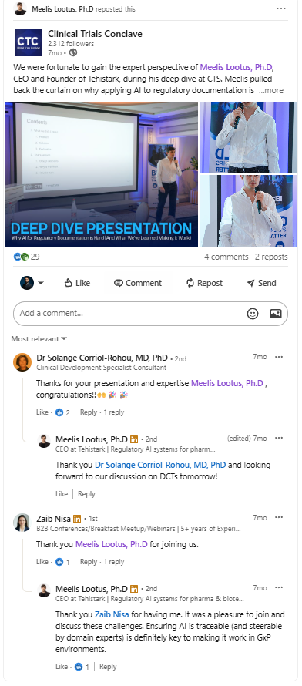
Task: Open options for Zaib Nisa's comment
Action: pyautogui.click(x=279, y=517)
